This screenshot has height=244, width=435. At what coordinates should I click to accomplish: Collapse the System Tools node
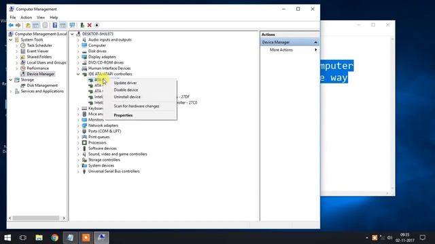tap(11, 40)
